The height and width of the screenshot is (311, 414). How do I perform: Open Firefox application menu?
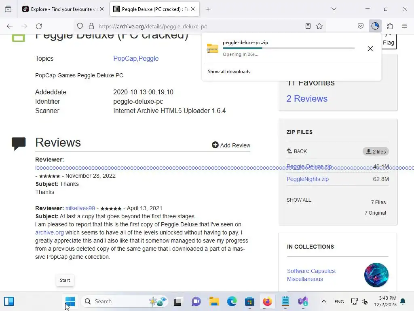404,26
